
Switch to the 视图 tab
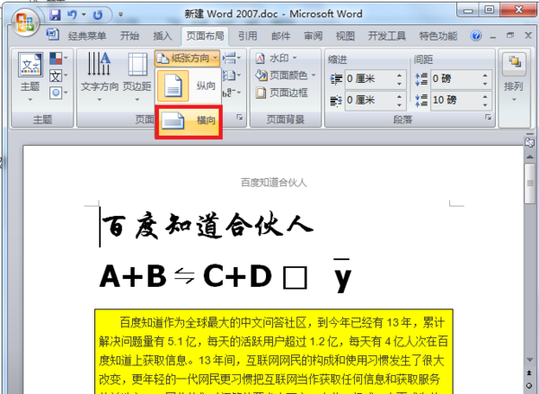345,36
